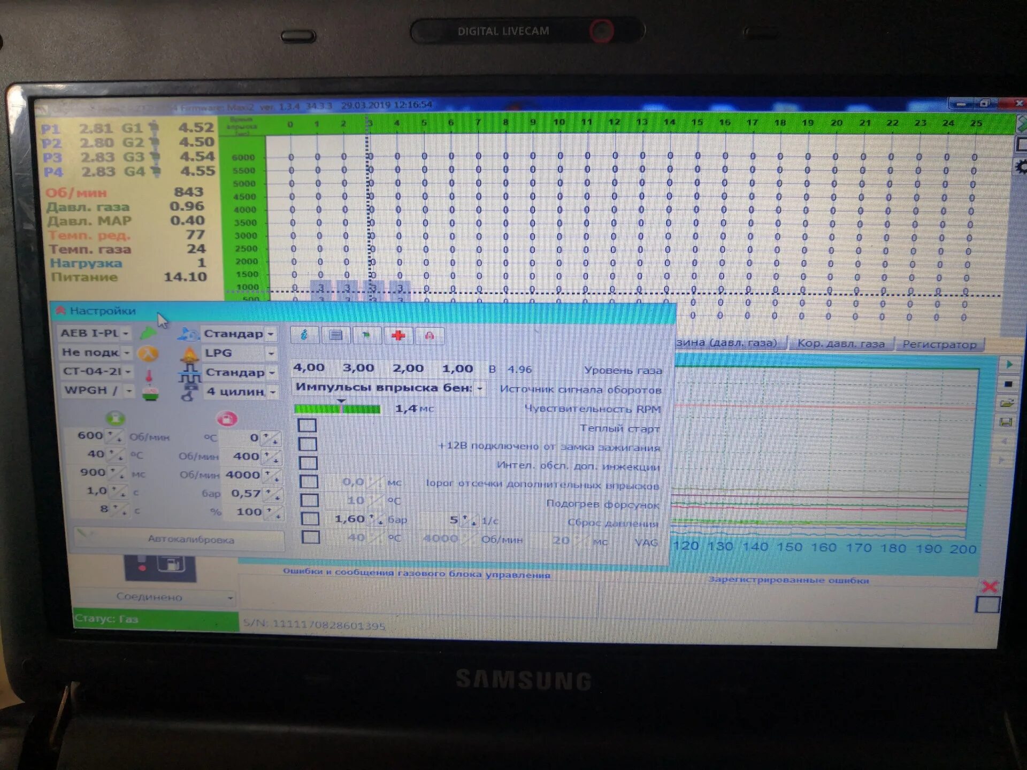Click the Зарегистрированные ошибки label
The width and height of the screenshot is (1027, 770).
pos(788,580)
